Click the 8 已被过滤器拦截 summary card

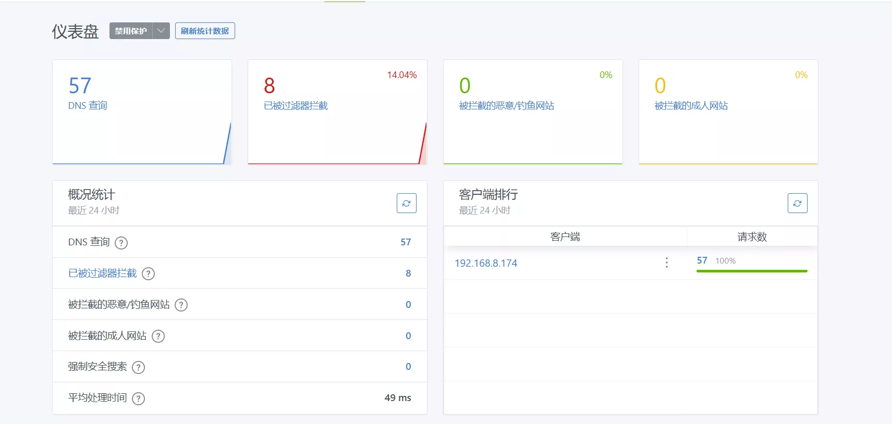337,112
